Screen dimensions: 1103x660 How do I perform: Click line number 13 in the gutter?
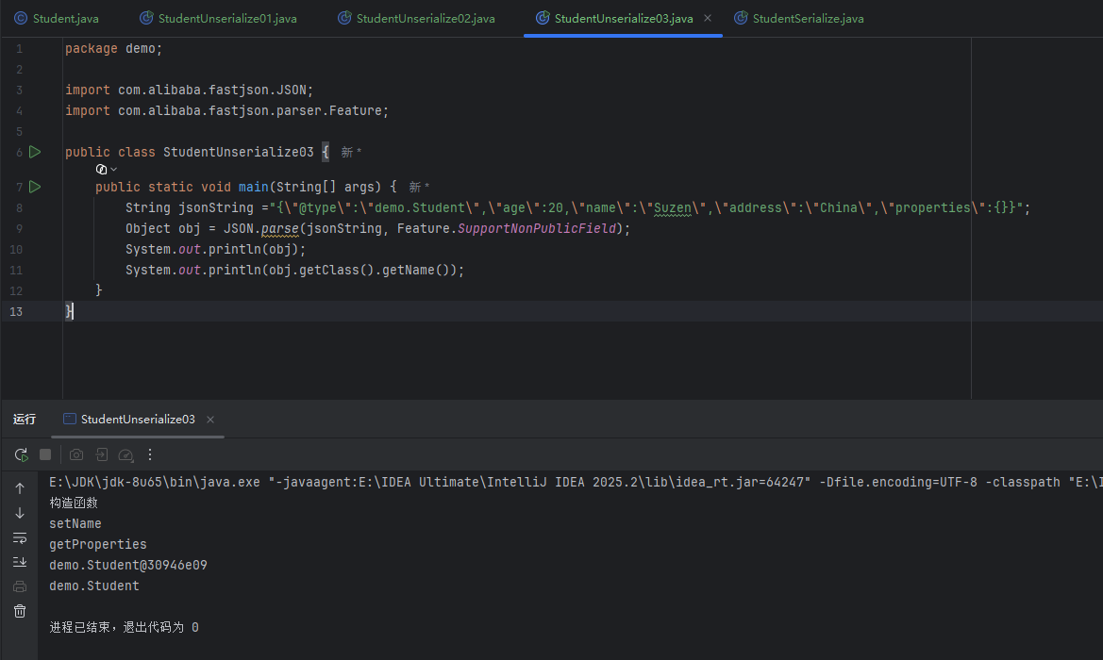pos(16,311)
